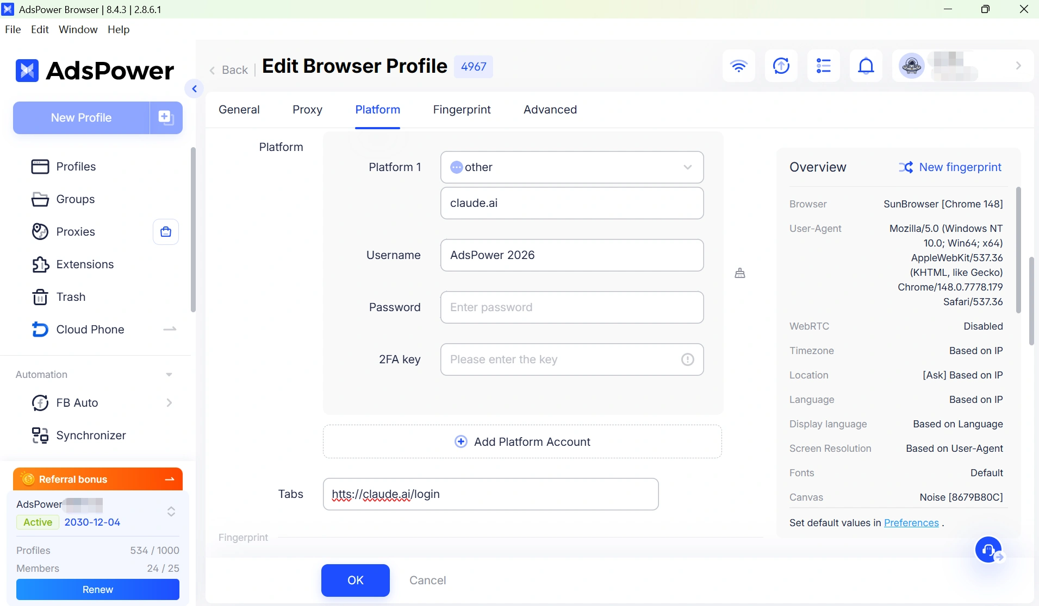Viewport: 1039px width, 606px height.
Task: Collapse the sidebar with arrow toggle
Action: [x=194, y=89]
